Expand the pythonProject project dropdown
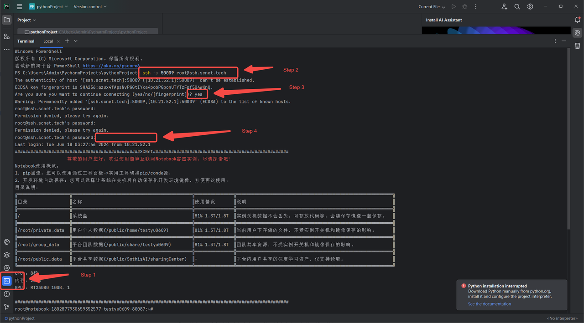584x323 pixels. [x=48, y=7]
